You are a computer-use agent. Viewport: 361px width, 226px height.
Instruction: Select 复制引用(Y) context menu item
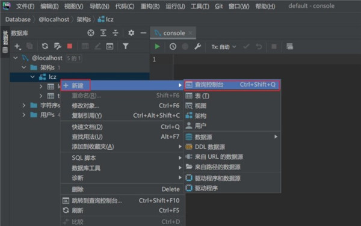122,115
